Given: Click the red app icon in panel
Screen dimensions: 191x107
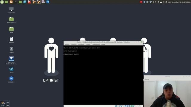Looking at the screenshot, I should (x=29, y=2).
